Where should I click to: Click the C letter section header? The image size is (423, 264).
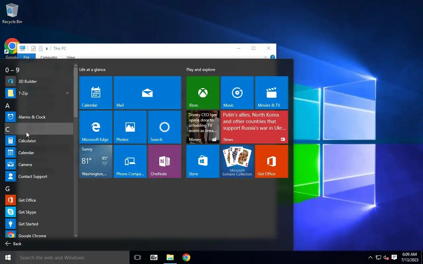click(x=39, y=129)
